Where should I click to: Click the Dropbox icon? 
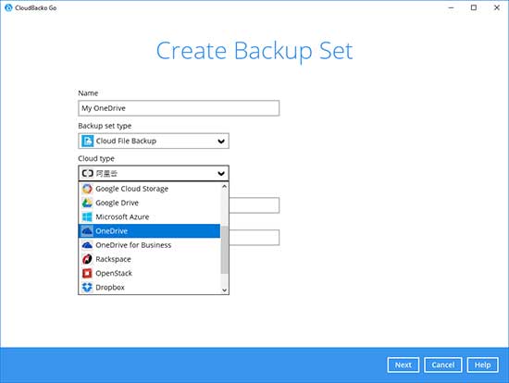click(x=87, y=287)
